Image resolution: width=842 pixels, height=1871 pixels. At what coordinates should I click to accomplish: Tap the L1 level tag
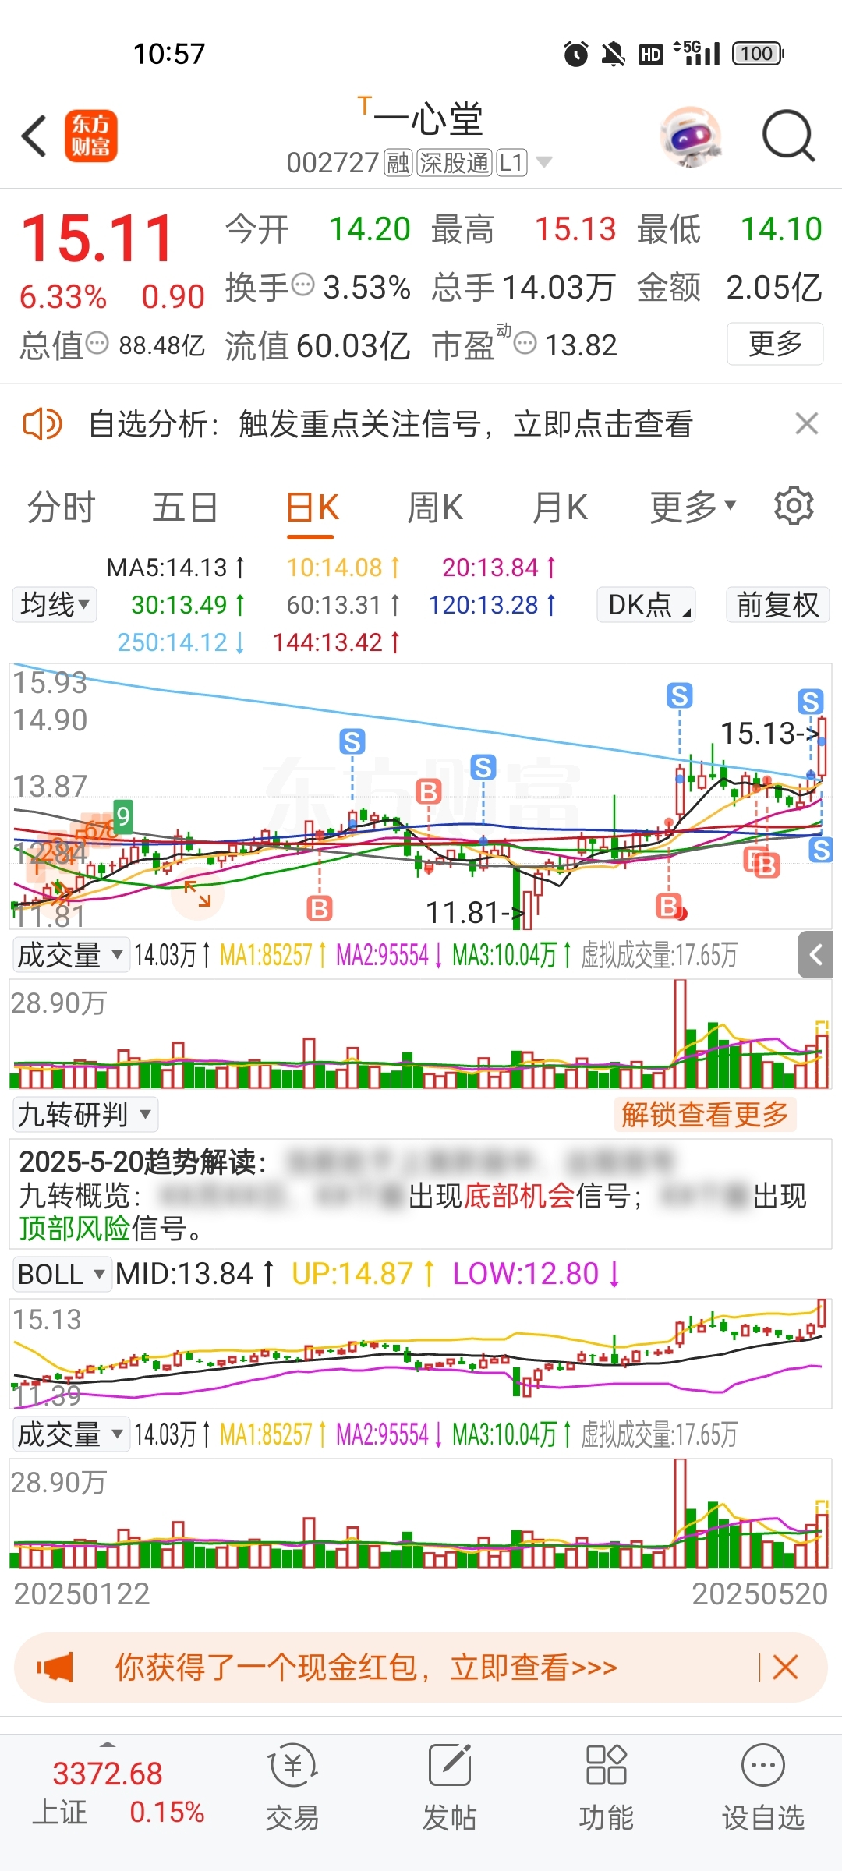point(511,162)
